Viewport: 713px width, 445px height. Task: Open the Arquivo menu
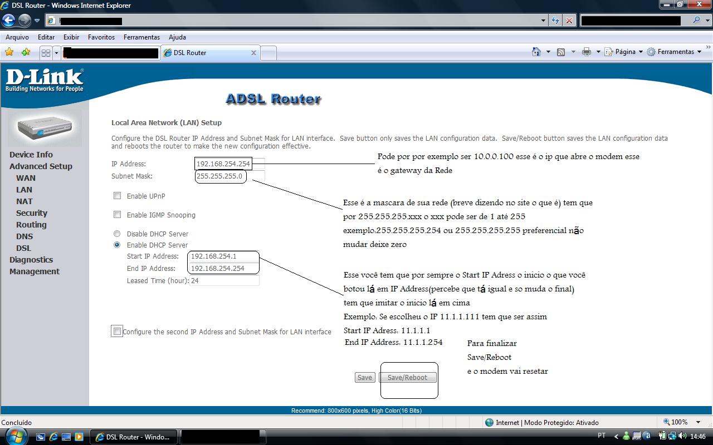(17, 37)
